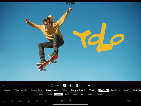This screenshot has height=106, width=141.
Task: Close the text editing panel with X
Action: tap(3, 86)
